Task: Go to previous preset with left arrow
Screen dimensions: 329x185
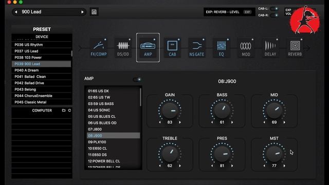Action: coord(16,12)
